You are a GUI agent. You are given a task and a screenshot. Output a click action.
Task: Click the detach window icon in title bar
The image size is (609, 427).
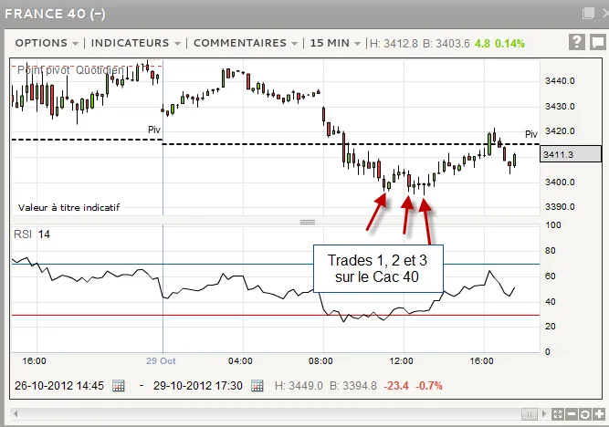pos(588,14)
